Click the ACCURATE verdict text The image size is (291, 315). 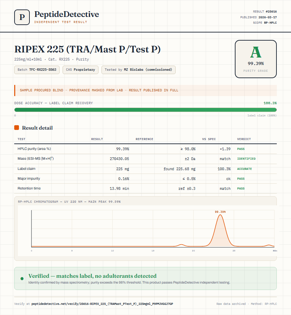244,169
